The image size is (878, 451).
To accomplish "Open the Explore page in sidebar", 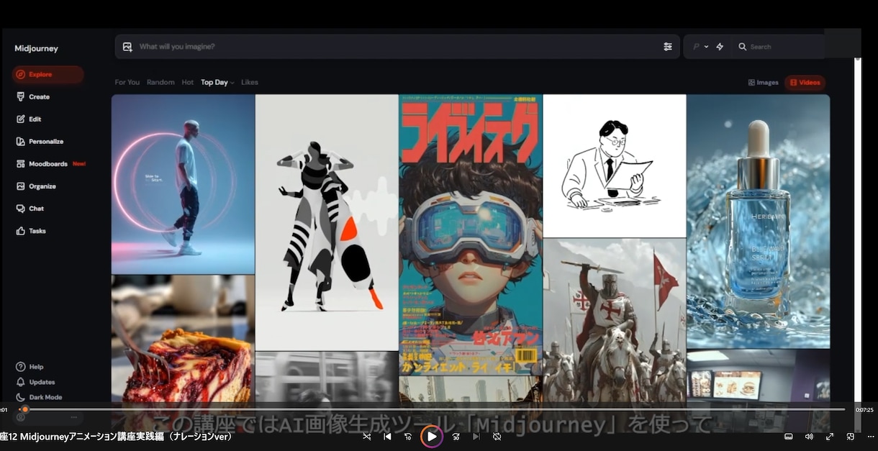I will 47,74.
